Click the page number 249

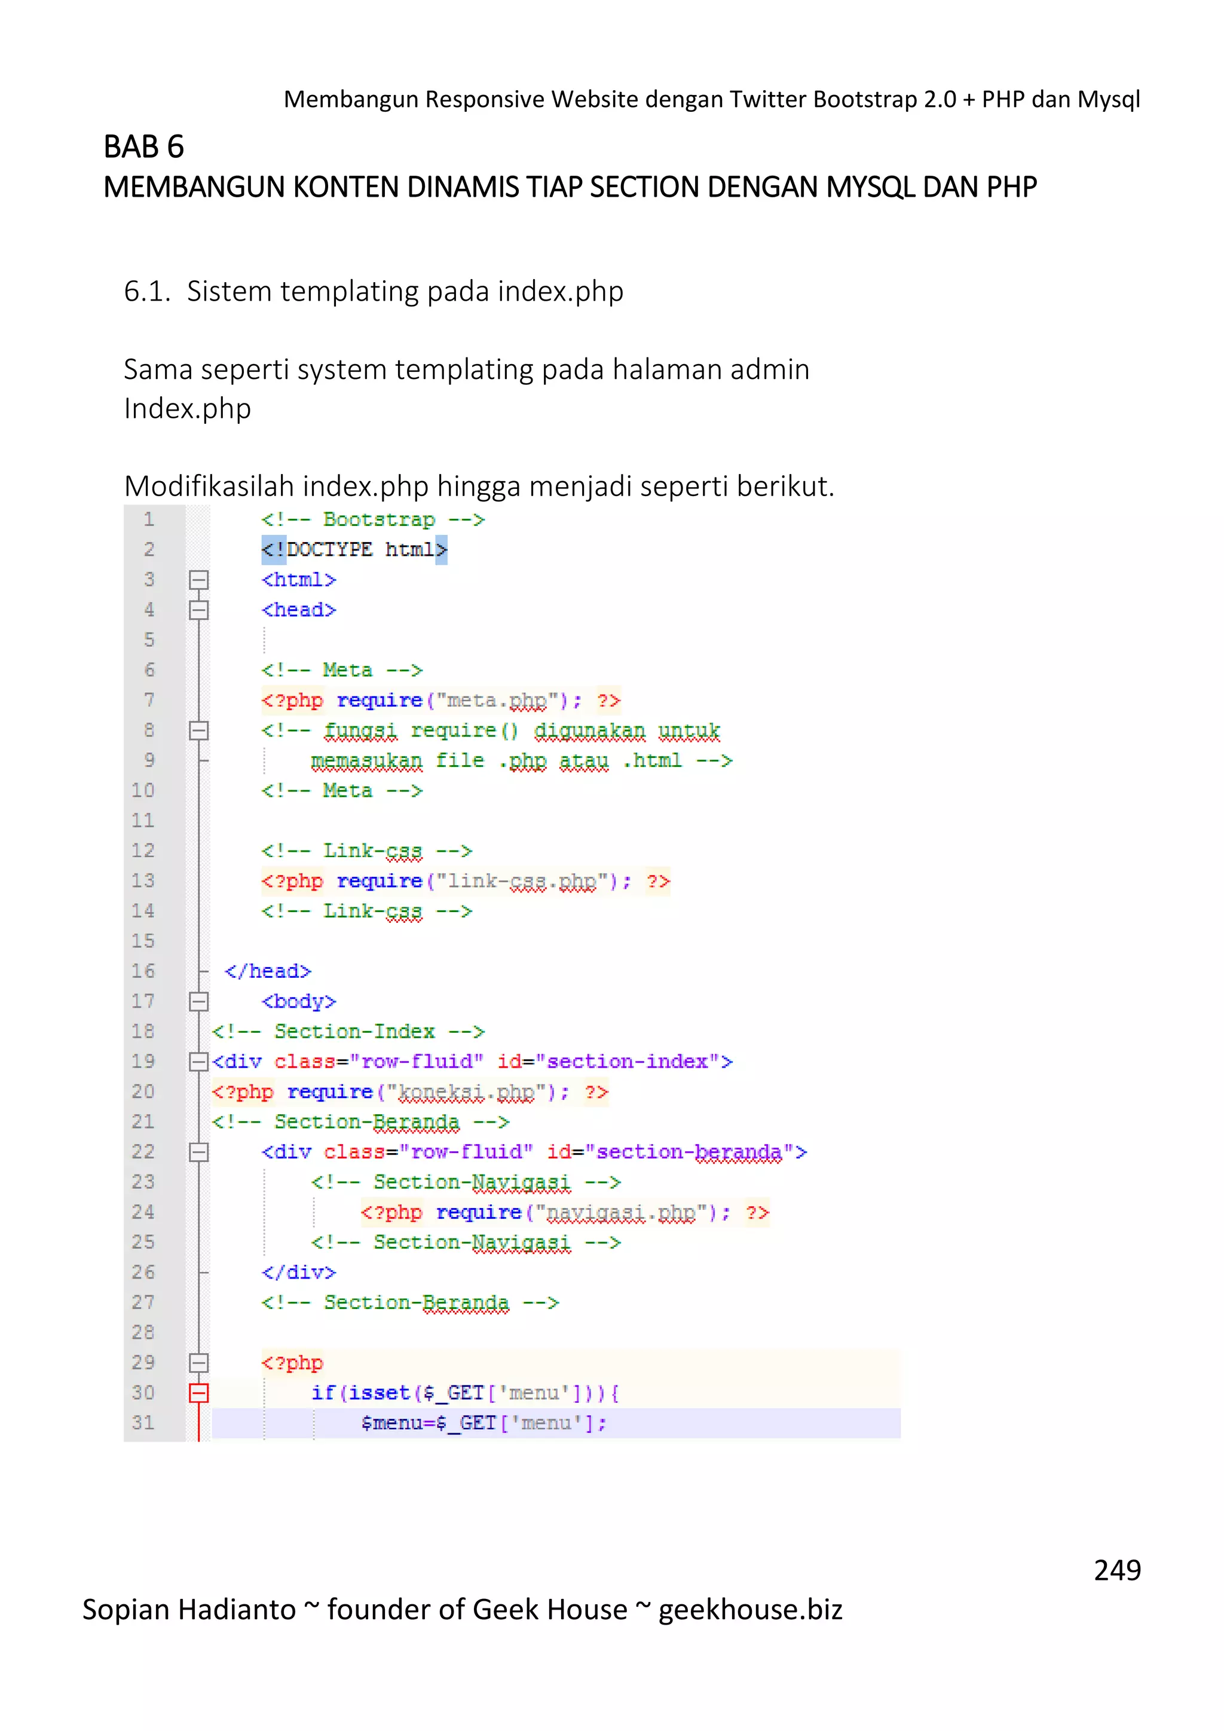1118,1570
